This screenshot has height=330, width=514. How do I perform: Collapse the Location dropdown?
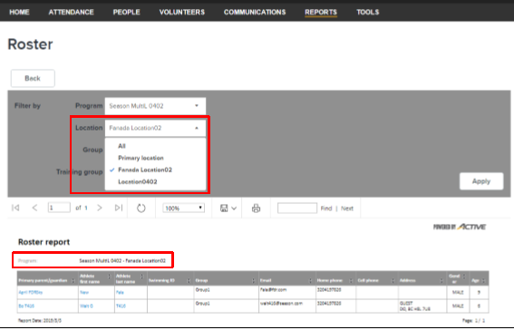click(155, 128)
